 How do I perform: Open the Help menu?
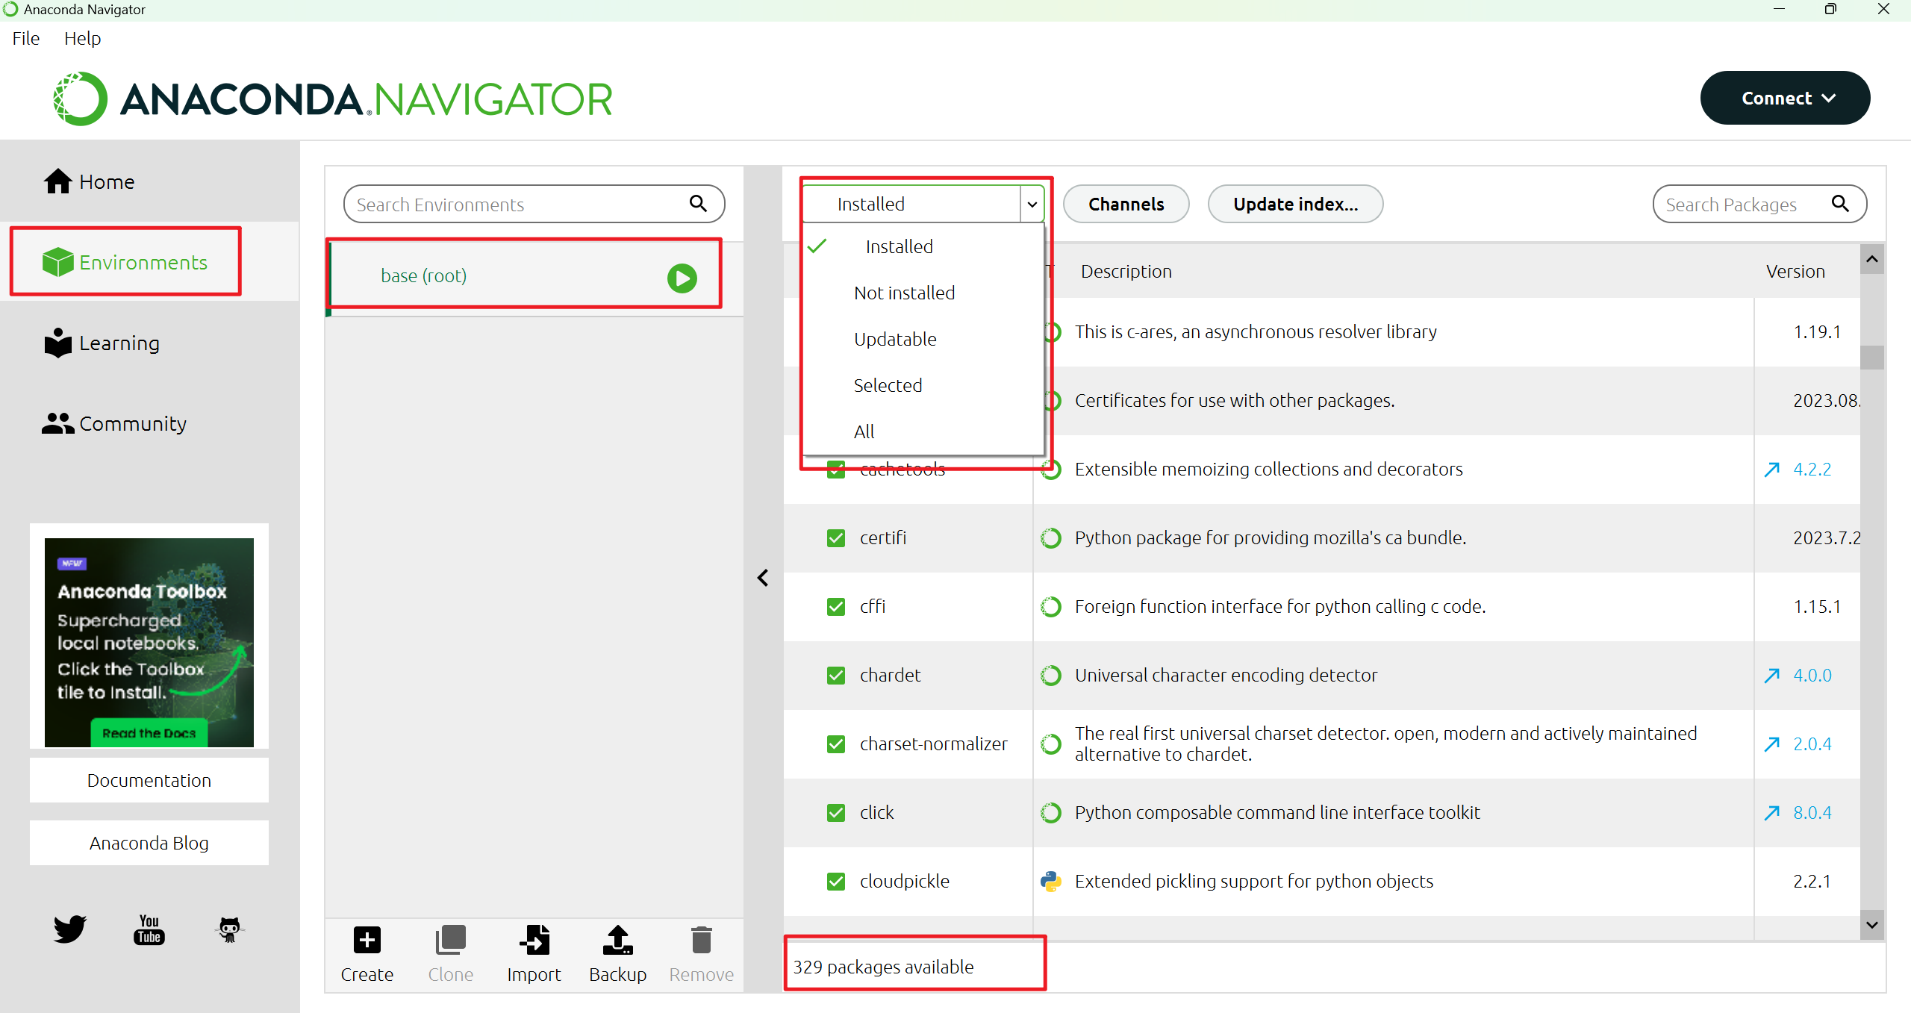coord(82,38)
